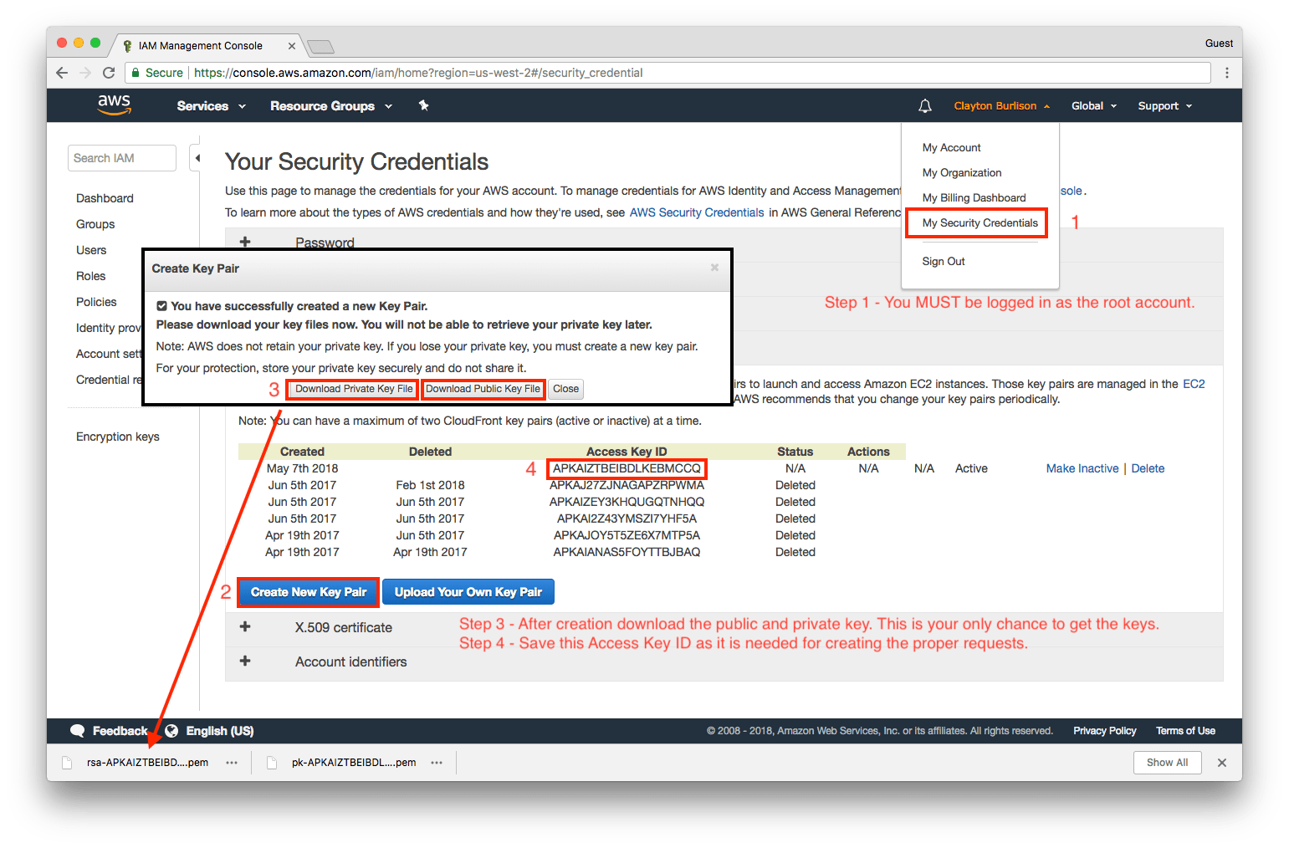Go to Dashboard in the IAM sidebar

[105, 198]
